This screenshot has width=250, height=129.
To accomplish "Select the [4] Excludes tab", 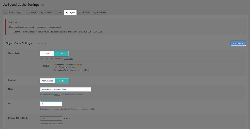I will (46, 12).
